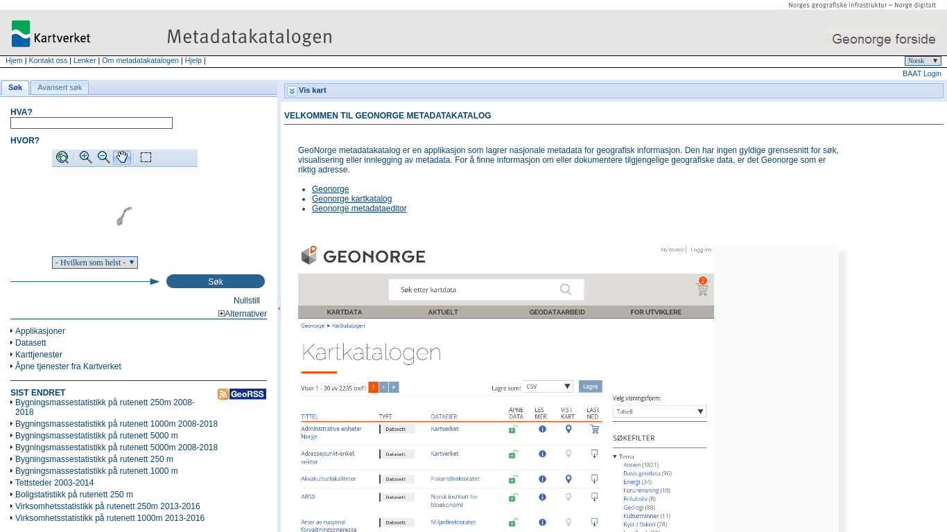The height and width of the screenshot is (532, 947).
Task: Open 'Bygningsmassestatistikk på rutenett 1000 m'
Action: (x=96, y=471)
